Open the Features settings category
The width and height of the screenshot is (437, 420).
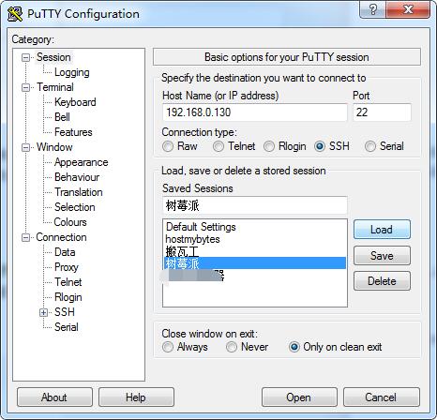click(73, 132)
